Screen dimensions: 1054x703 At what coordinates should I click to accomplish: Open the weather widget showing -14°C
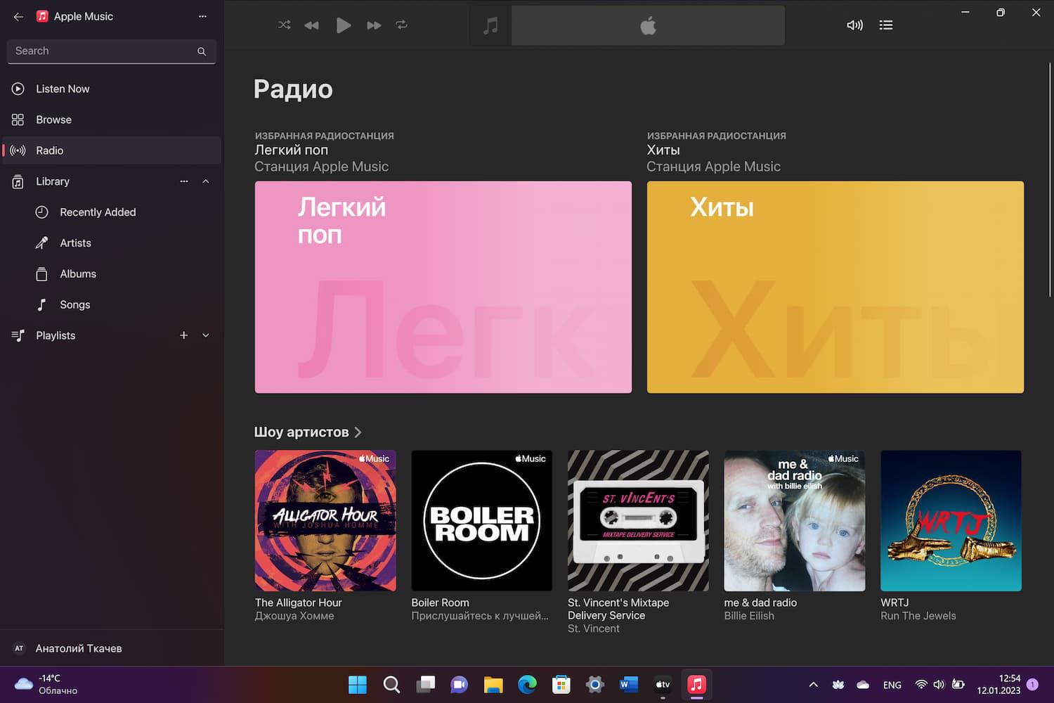[48, 684]
